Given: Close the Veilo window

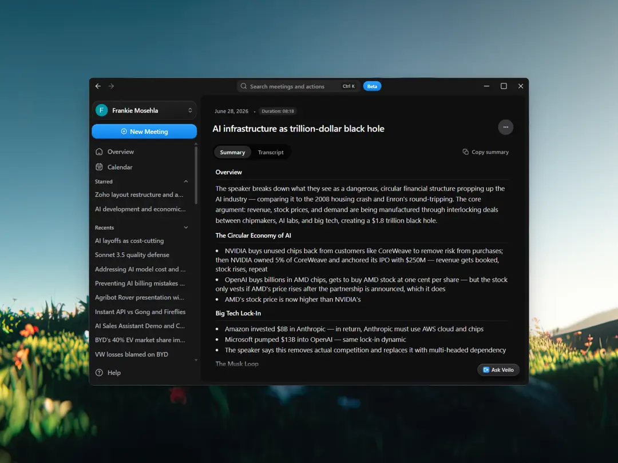Looking at the screenshot, I should [521, 86].
